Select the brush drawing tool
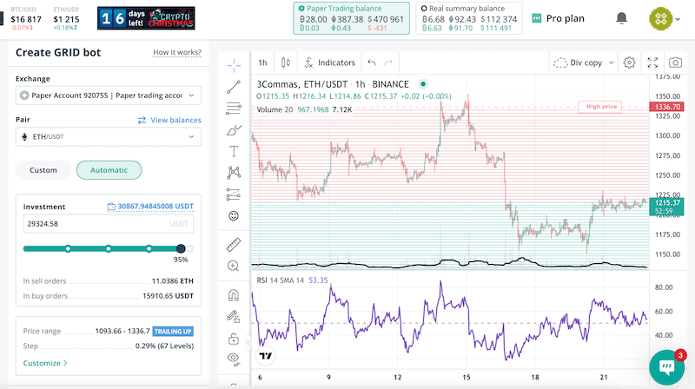The width and height of the screenshot is (695, 389). tap(234, 130)
